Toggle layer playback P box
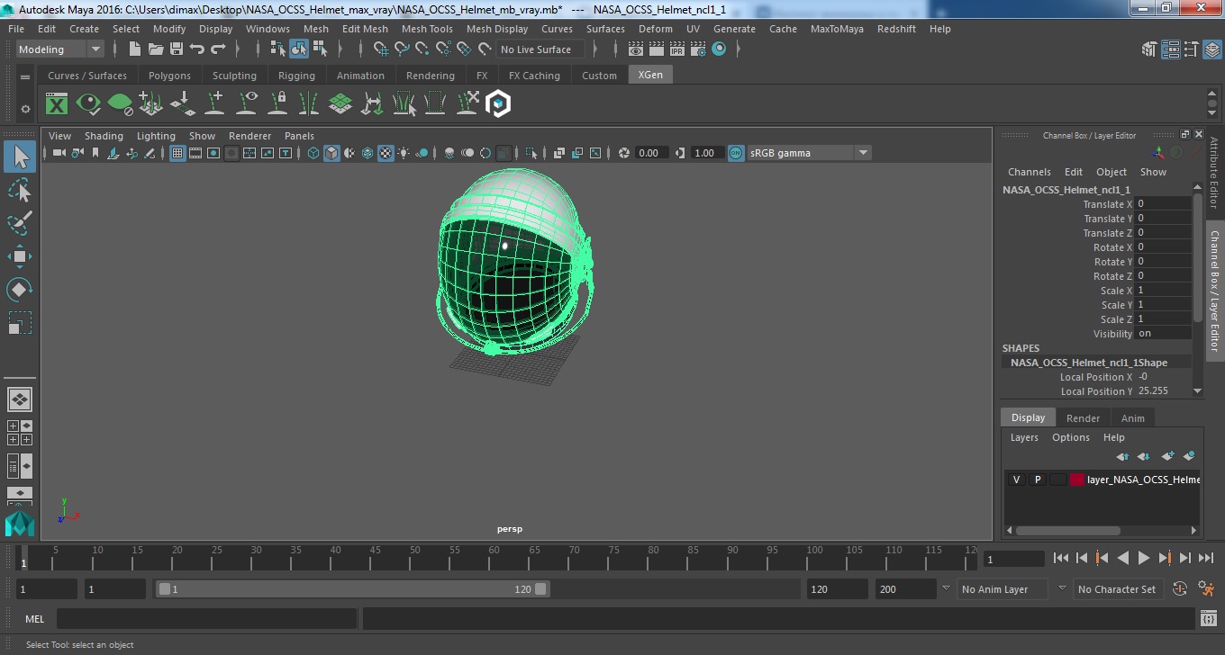This screenshot has width=1225, height=655. [x=1037, y=480]
